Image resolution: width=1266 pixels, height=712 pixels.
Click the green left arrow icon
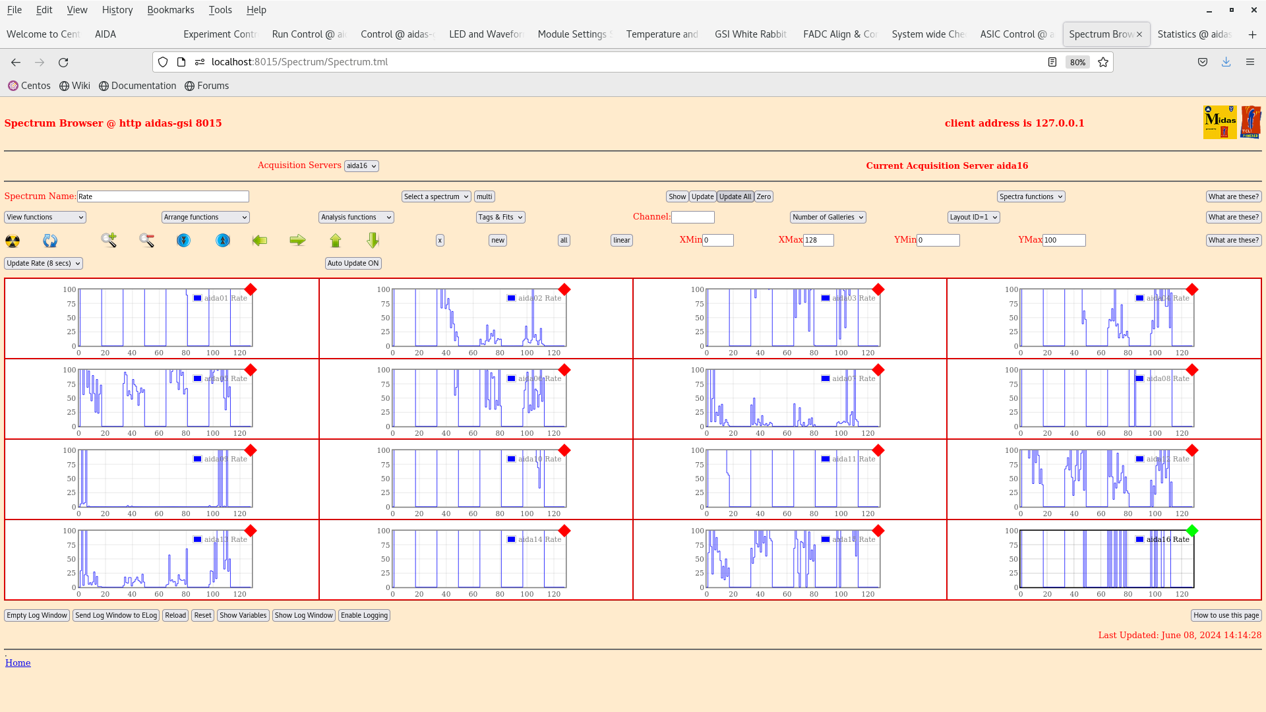coord(260,241)
